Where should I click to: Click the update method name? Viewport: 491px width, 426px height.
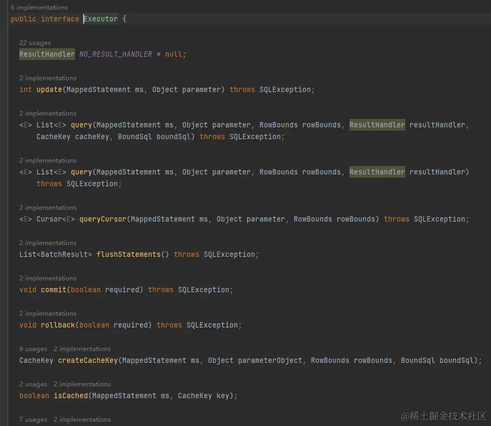(49, 89)
